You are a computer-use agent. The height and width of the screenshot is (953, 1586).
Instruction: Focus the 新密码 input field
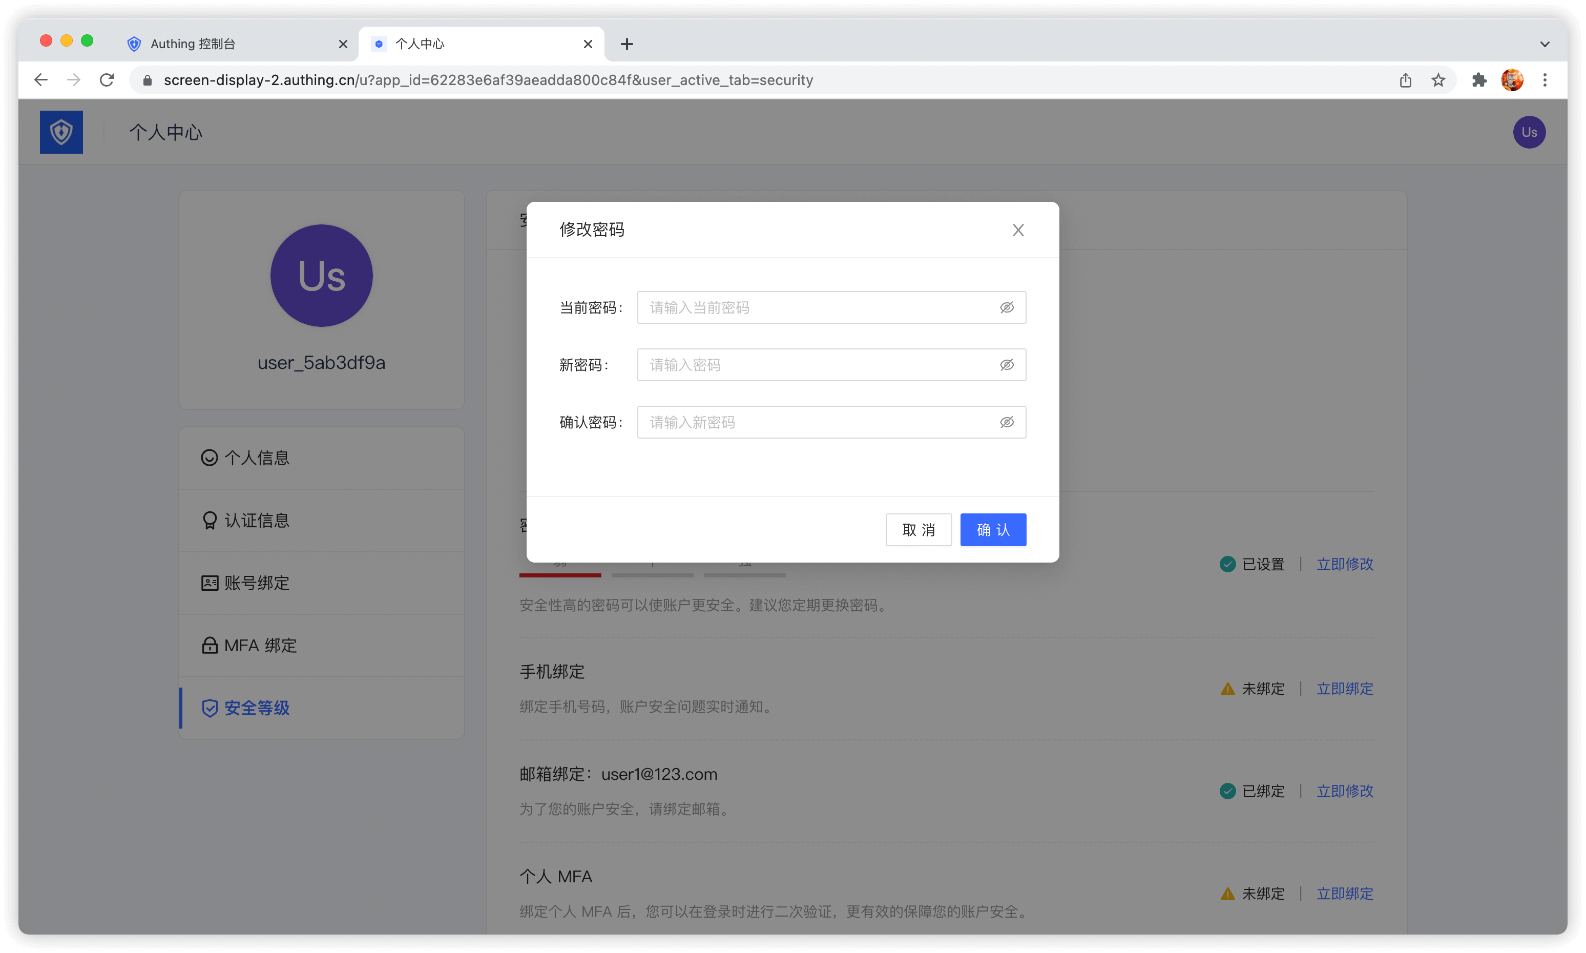(816, 365)
